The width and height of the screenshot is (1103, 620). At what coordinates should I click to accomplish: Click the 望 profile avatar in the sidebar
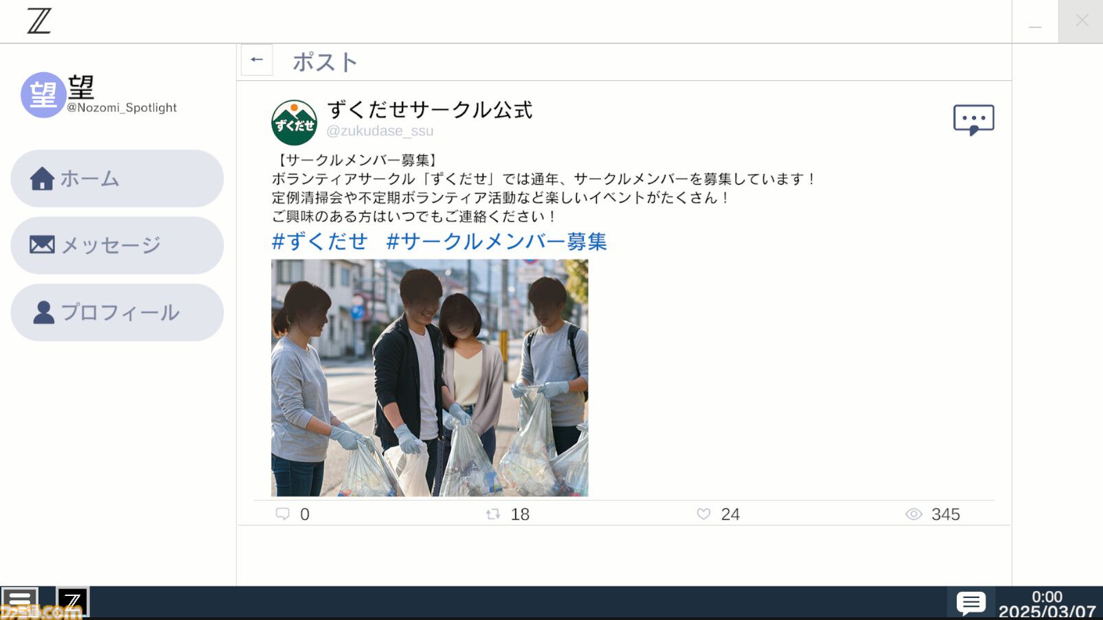click(x=43, y=95)
